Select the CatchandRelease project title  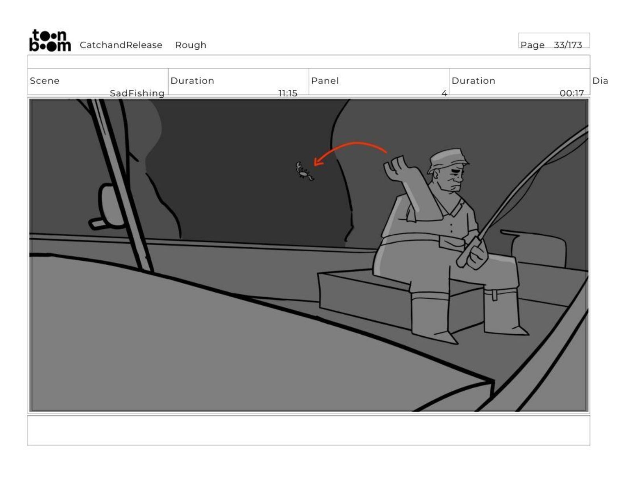[121, 45]
